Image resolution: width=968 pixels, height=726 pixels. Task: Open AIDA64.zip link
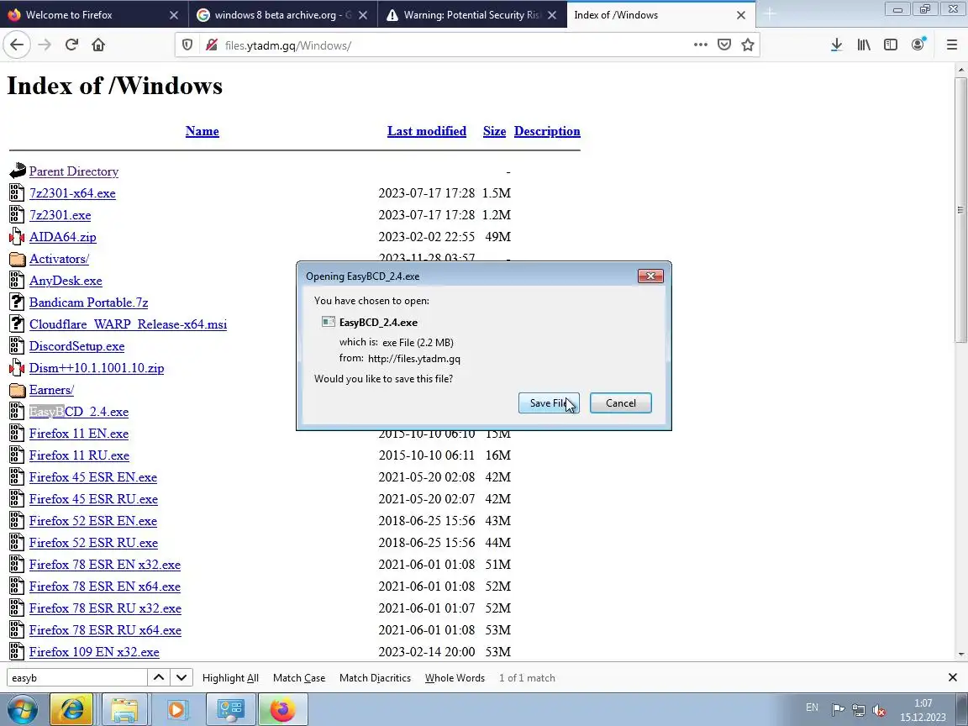click(62, 236)
